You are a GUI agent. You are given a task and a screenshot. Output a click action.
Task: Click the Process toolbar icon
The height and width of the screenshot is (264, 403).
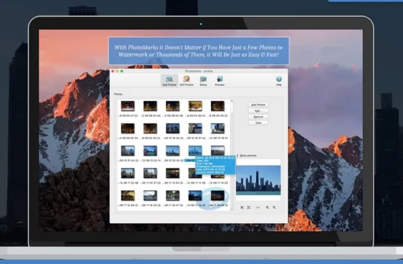pos(220,80)
